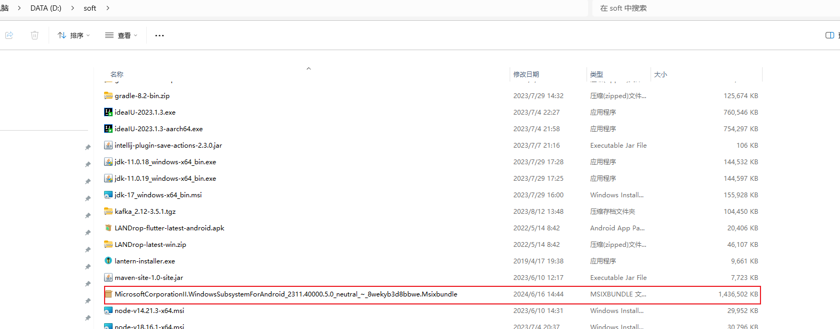Select the WindowsSubsystemForAndroid Msixbundle file name
The height and width of the screenshot is (329, 840).
286,294
